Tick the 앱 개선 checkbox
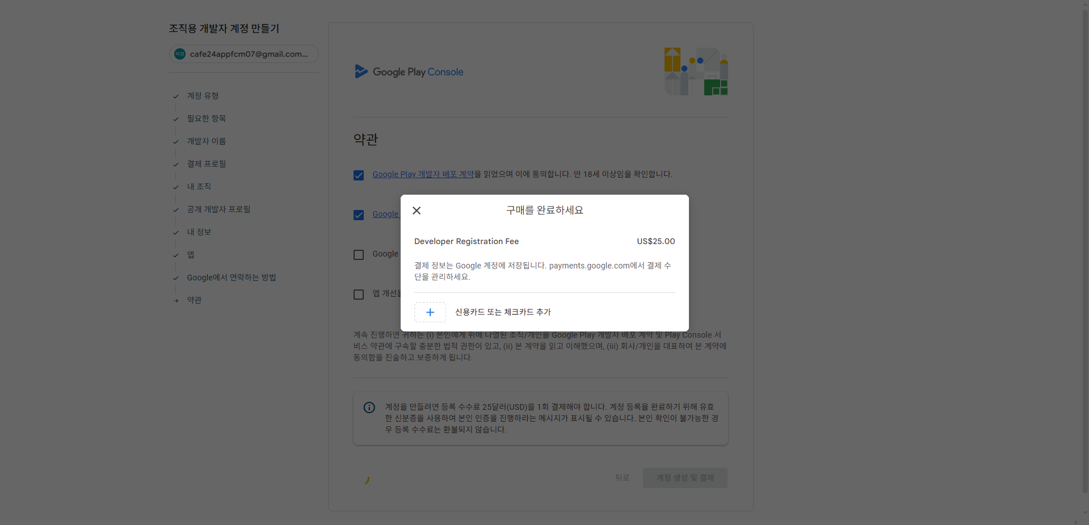This screenshot has width=1089, height=525. [x=359, y=295]
